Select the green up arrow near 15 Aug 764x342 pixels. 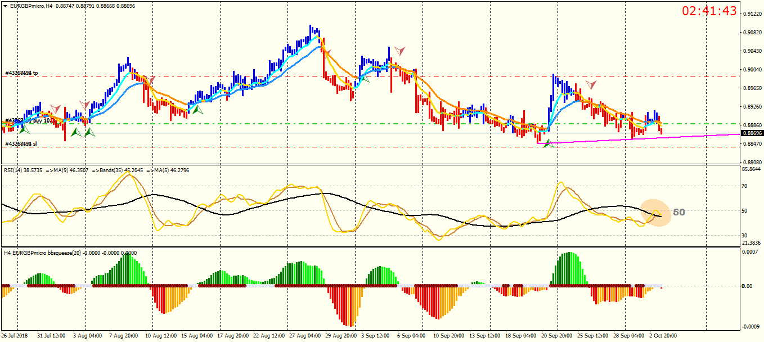click(197, 110)
